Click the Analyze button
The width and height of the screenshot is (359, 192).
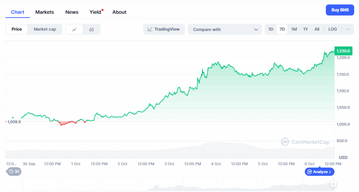(x=319, y=172)
